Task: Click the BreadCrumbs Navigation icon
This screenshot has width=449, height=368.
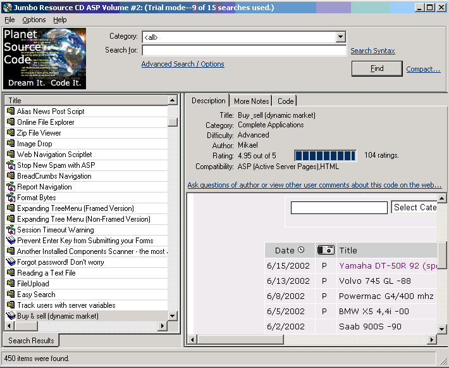Action: pyautogui.click(x=11, y=176)
